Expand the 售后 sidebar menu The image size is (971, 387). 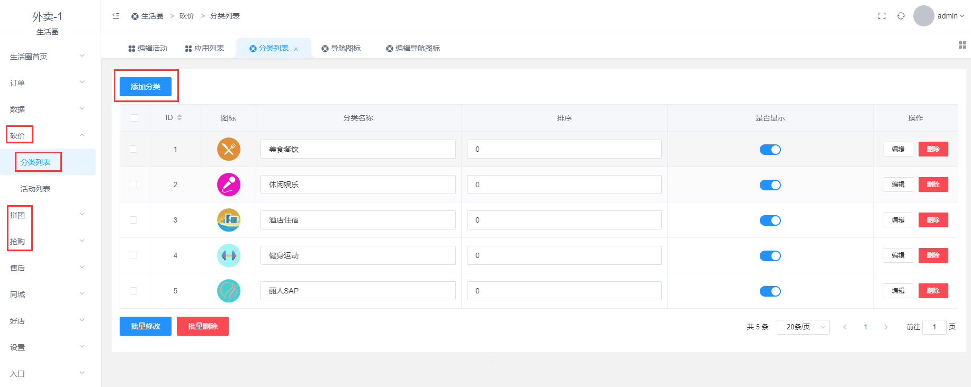click(48, 268)
